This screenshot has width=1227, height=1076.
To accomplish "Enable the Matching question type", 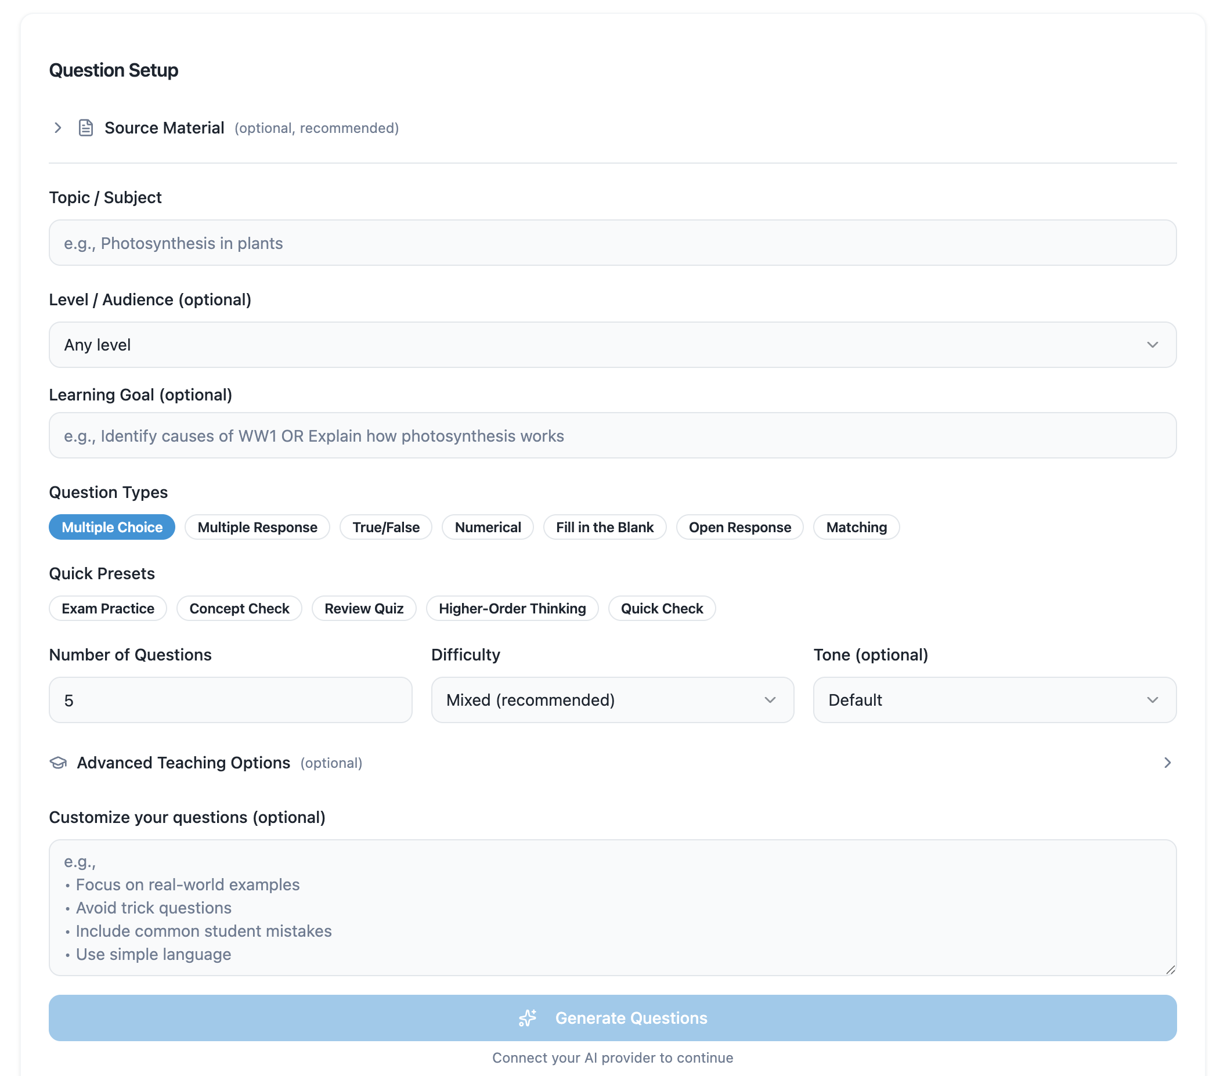I will pos(856,527).
